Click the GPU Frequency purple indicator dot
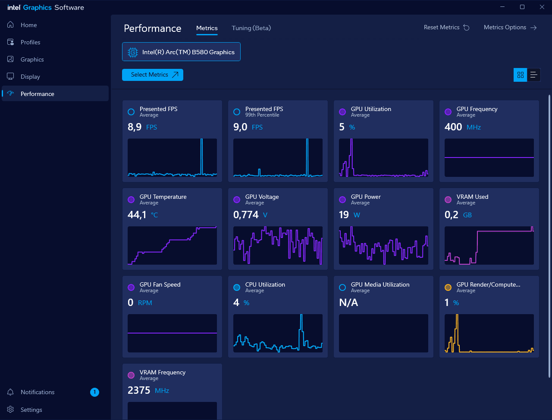The image size is (552, 420). coord(448,112)
